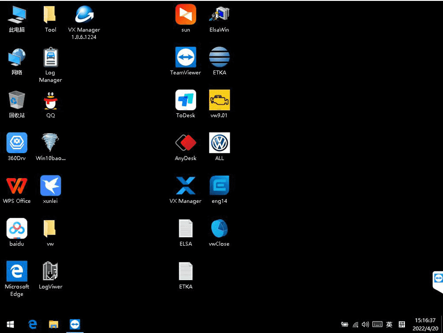443x333 pixels.
Task: Select the VW logo ALL shortcut
Action: pyautogui.click(x=219, y=143)
